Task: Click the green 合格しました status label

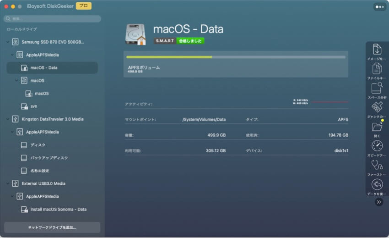Action: pos(190,41)
